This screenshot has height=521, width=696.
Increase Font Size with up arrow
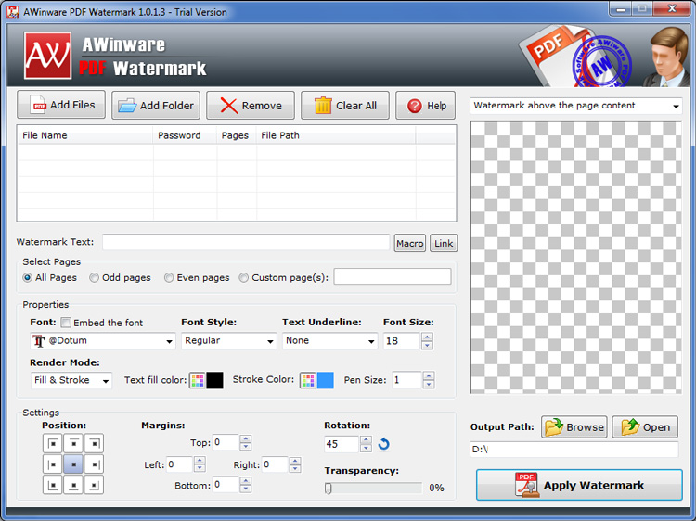427,337
